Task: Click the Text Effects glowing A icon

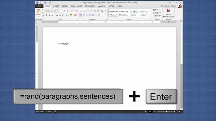Action: (x=67, y=15)
